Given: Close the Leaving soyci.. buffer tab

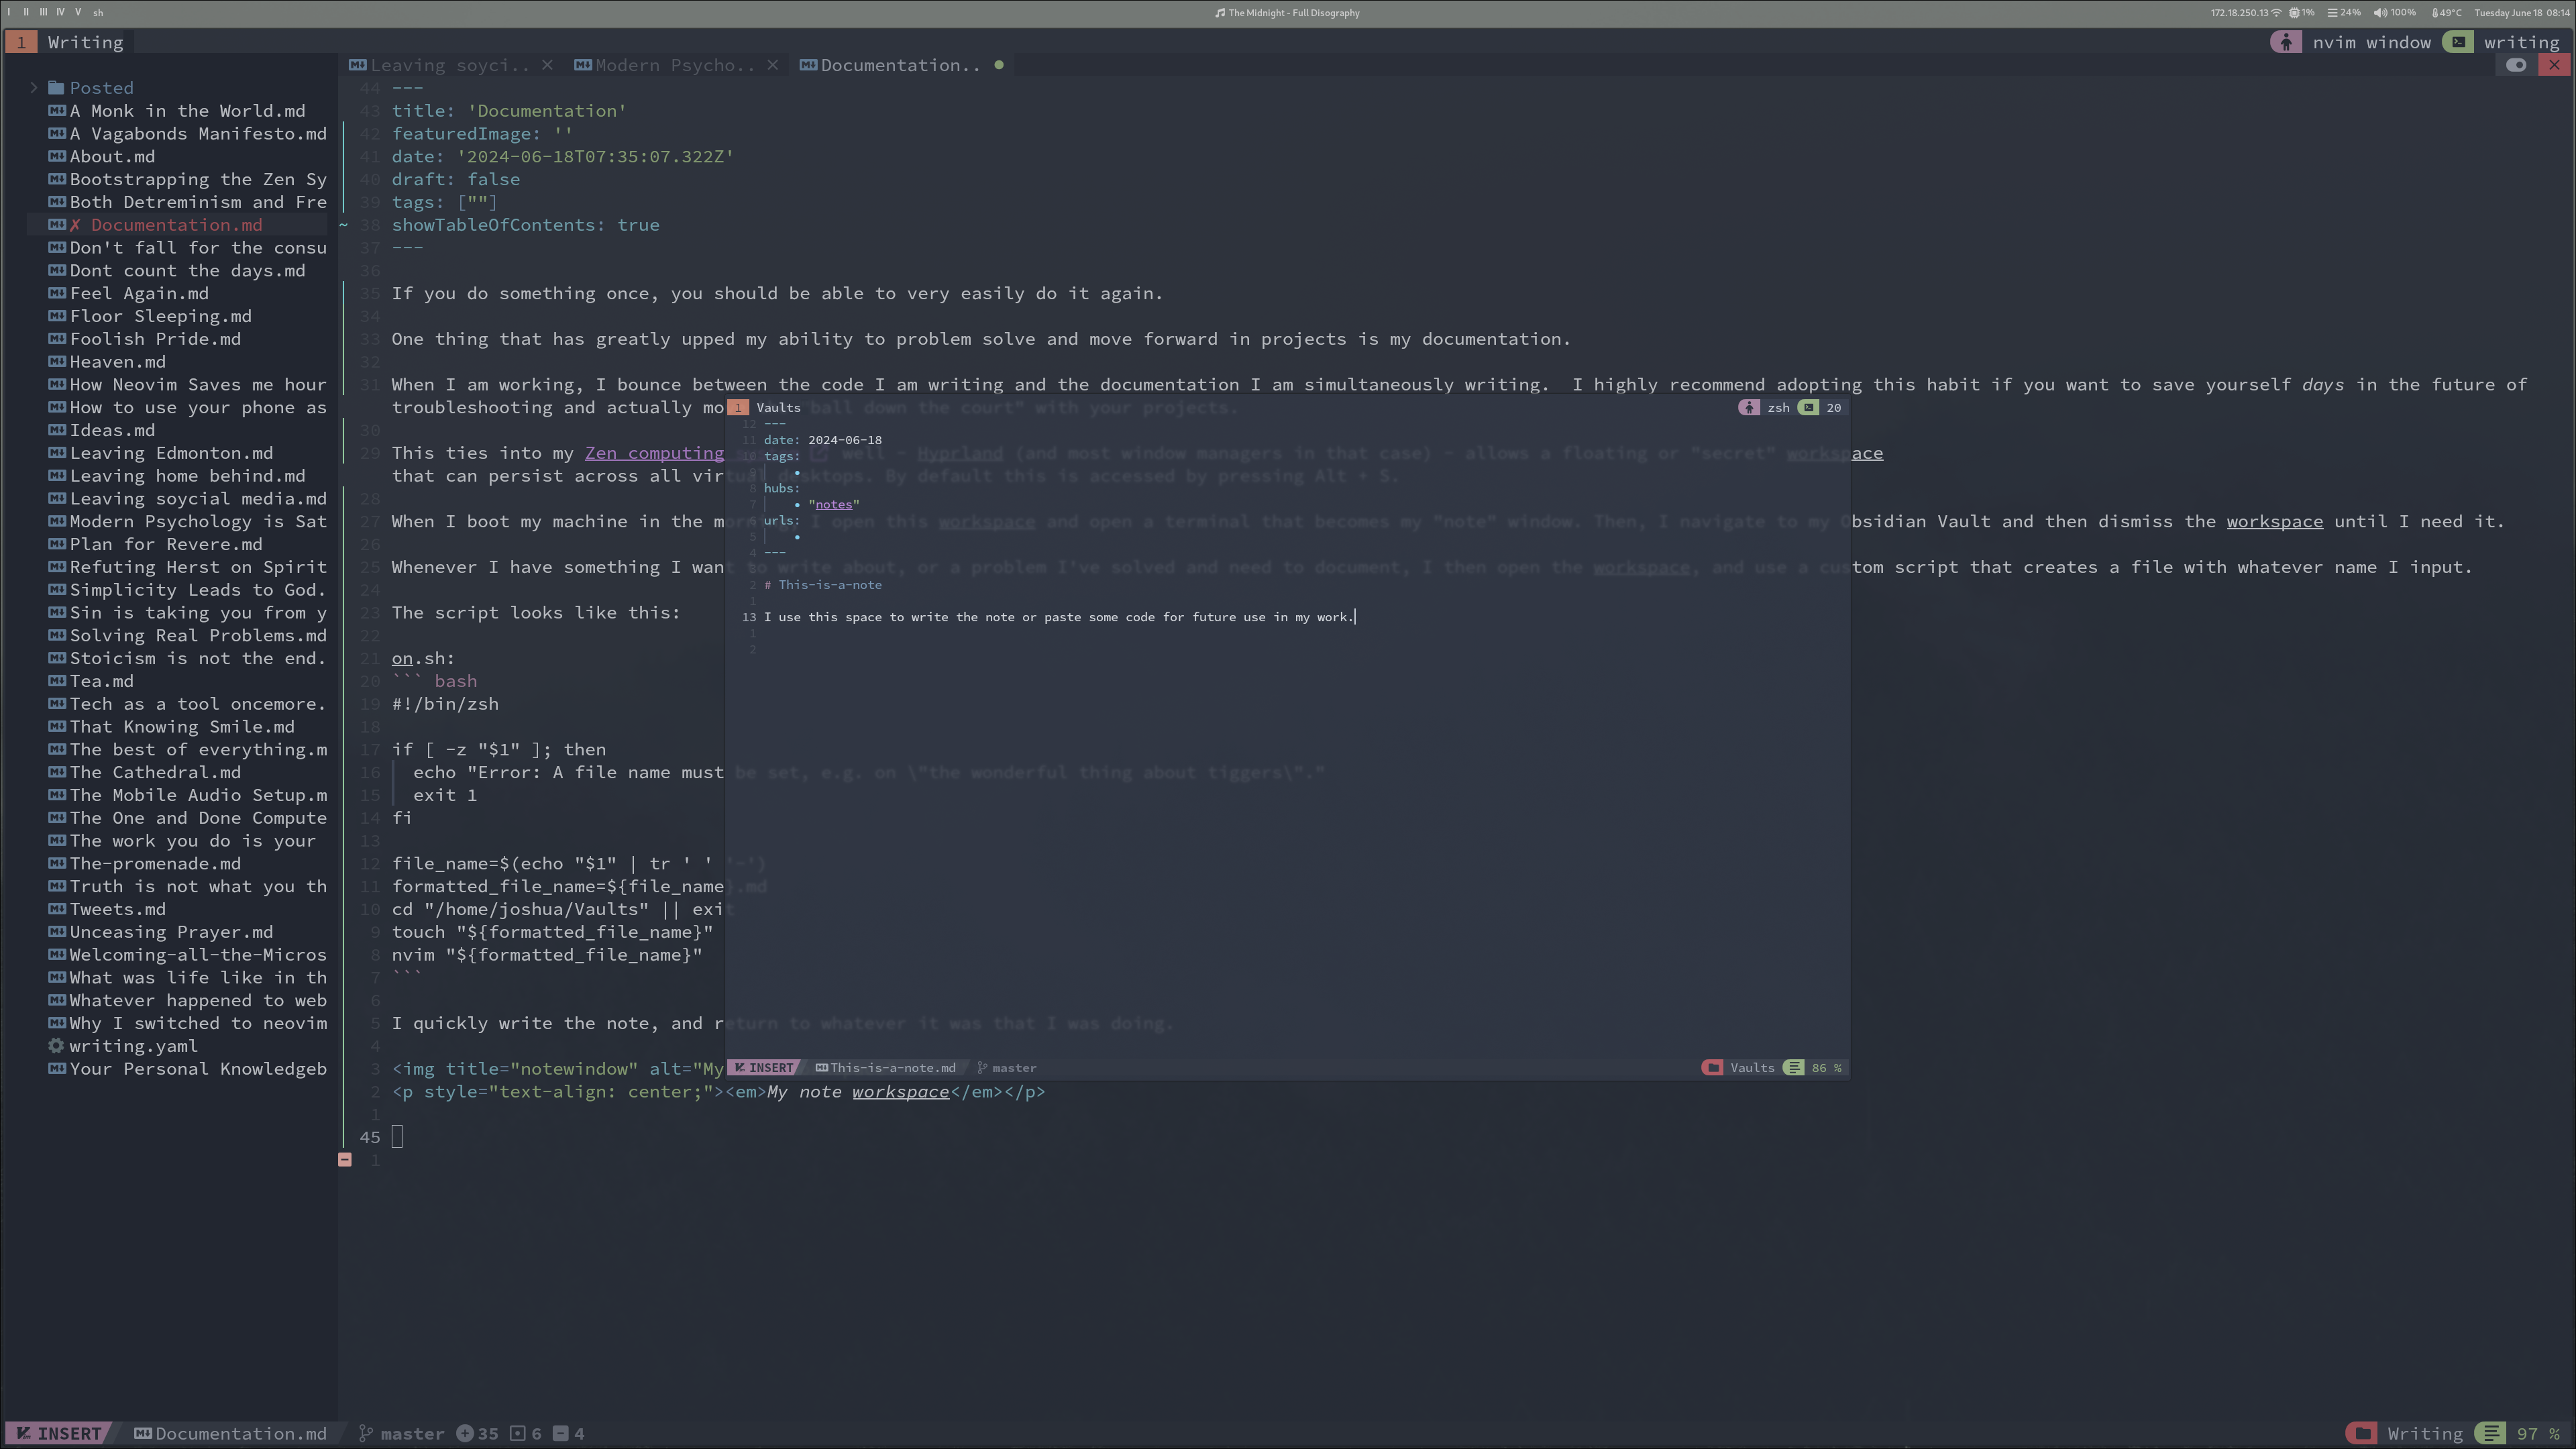Looking at the screenshot, I should tap(547, 65).
